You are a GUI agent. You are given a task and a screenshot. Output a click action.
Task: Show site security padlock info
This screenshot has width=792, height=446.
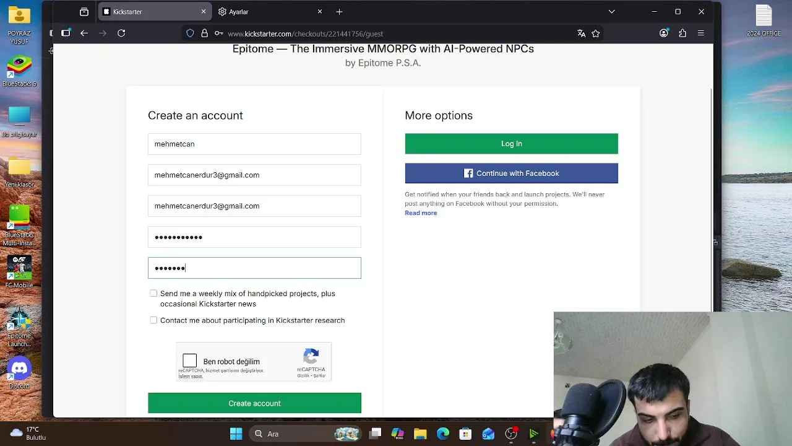pyautogui.click(x=204, y=33)
